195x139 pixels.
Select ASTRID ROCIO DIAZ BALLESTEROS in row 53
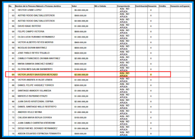(x=36, y=16)
